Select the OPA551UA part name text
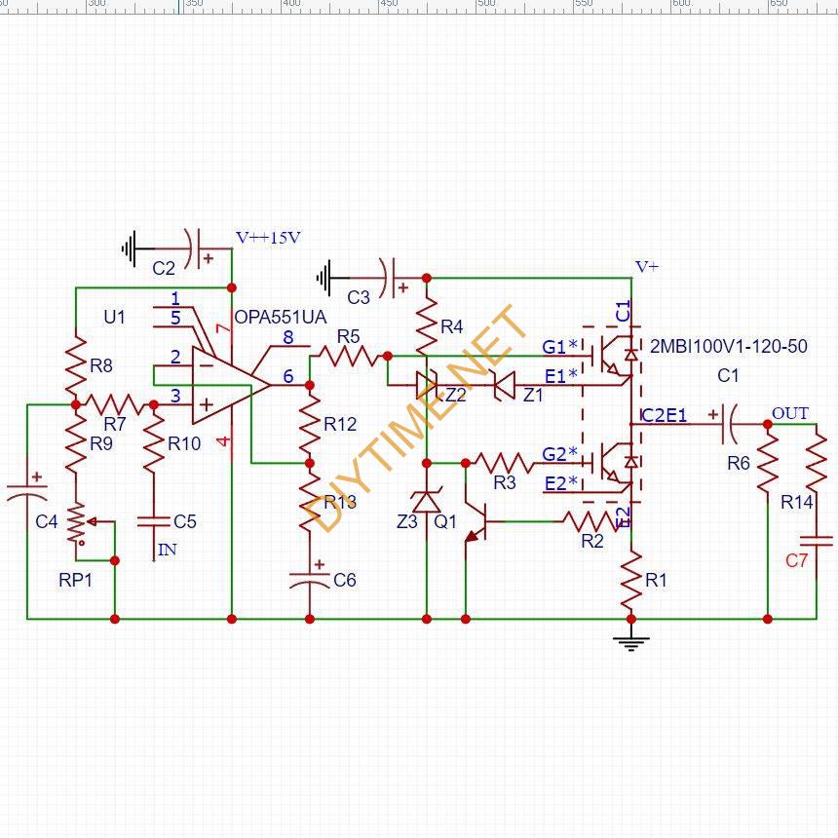Screen dimensions: 838x838 (x=280, y=318)
